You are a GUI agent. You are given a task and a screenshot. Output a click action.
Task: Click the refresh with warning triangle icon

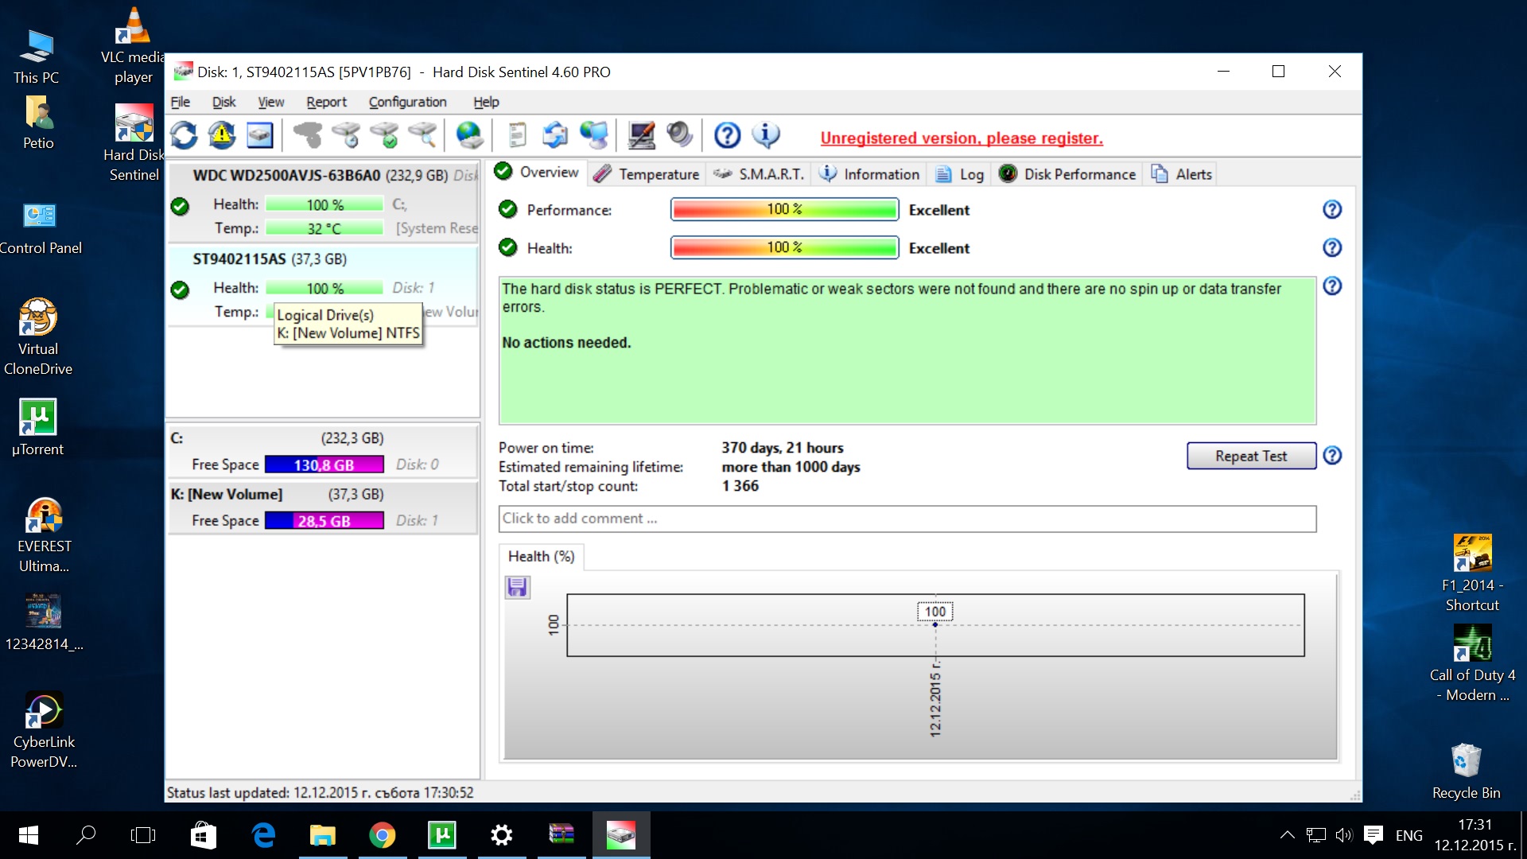[222, 135]
